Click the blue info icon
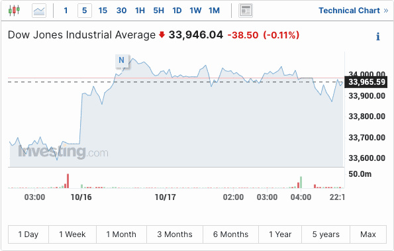This screenshot has height=251, width=394. [x=377, y=36]
